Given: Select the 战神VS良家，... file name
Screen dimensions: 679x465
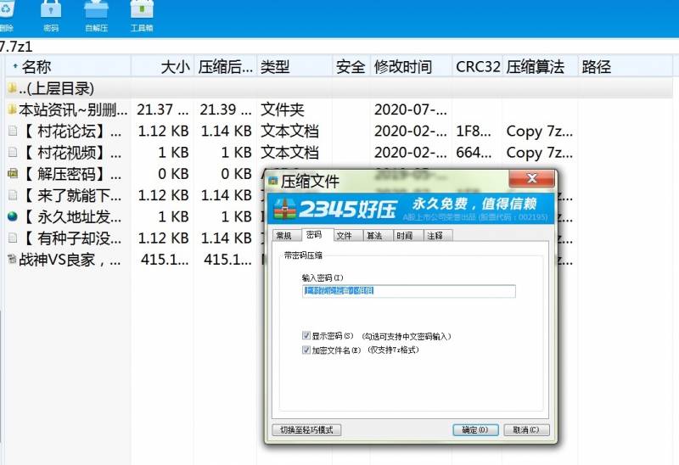Looking at the screenshot, I should point(70,260).
